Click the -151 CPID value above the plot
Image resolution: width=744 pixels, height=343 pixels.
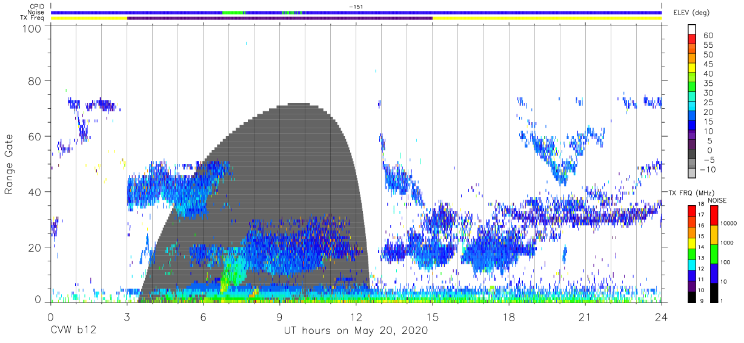click(356, 7)
